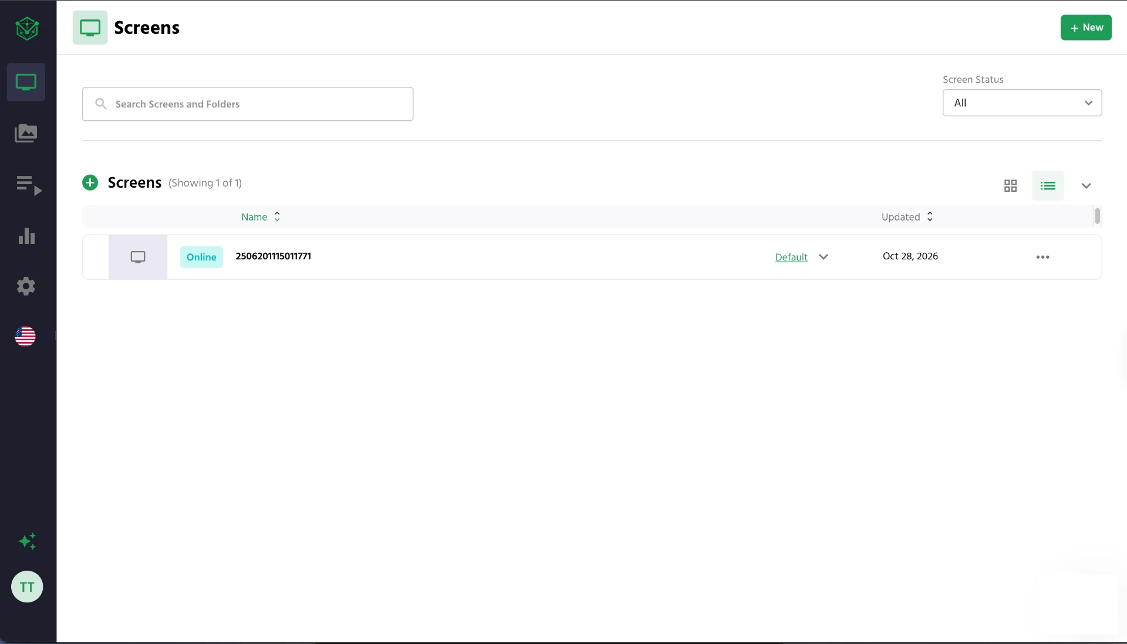The width and height of the screenshot is (1127, 644).
Task: Click the Showing 1 of 1 count
Action: pyautogui.click(x=205, y=183)
